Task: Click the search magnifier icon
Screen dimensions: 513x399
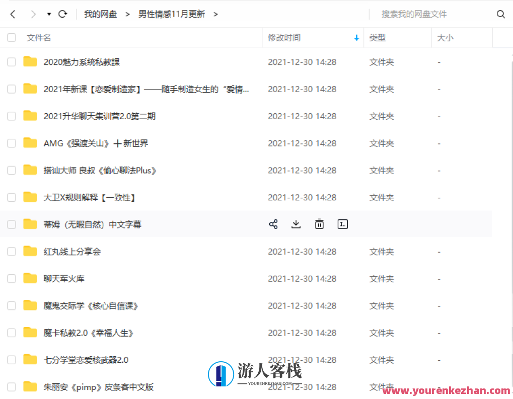Action: 500,14
